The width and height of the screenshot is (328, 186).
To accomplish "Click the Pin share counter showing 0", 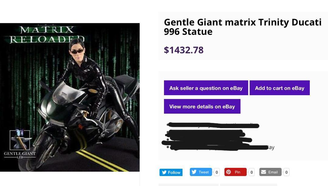I will 251,172.
